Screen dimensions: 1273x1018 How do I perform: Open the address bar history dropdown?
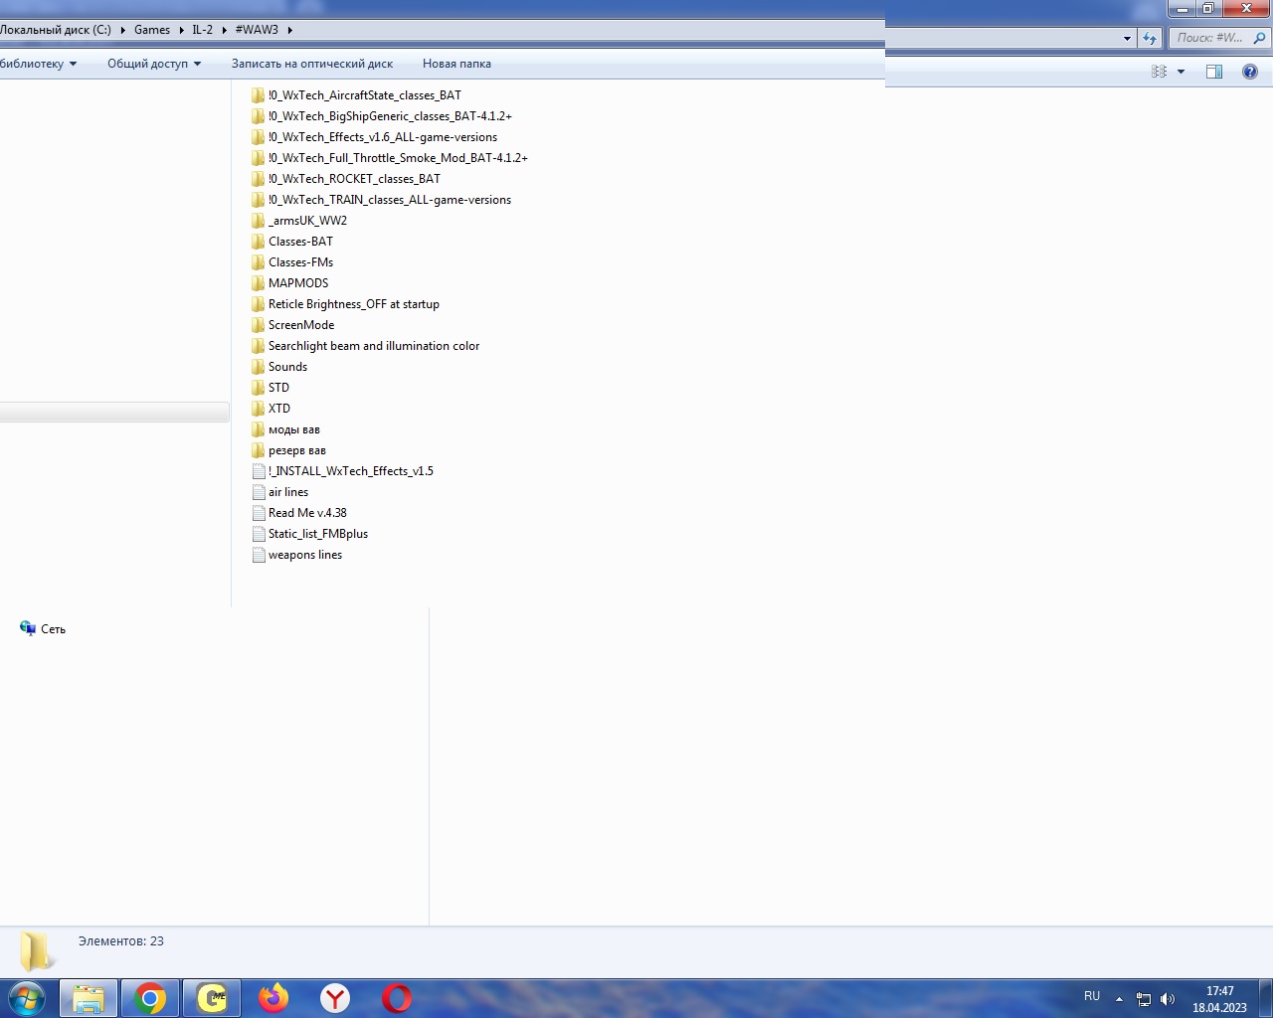1127,38
